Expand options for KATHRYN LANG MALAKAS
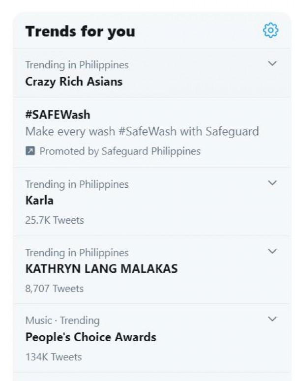Image resolution: width=295 pixels, height=381 pixels. tap(272, 251)
